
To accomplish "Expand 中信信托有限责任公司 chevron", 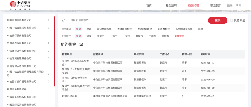I will 49,58.
